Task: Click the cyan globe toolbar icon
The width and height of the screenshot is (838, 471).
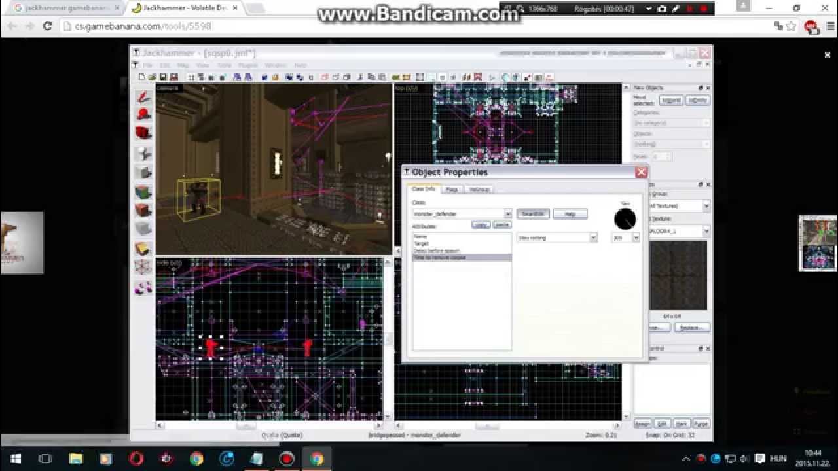Action: (505, 77)
